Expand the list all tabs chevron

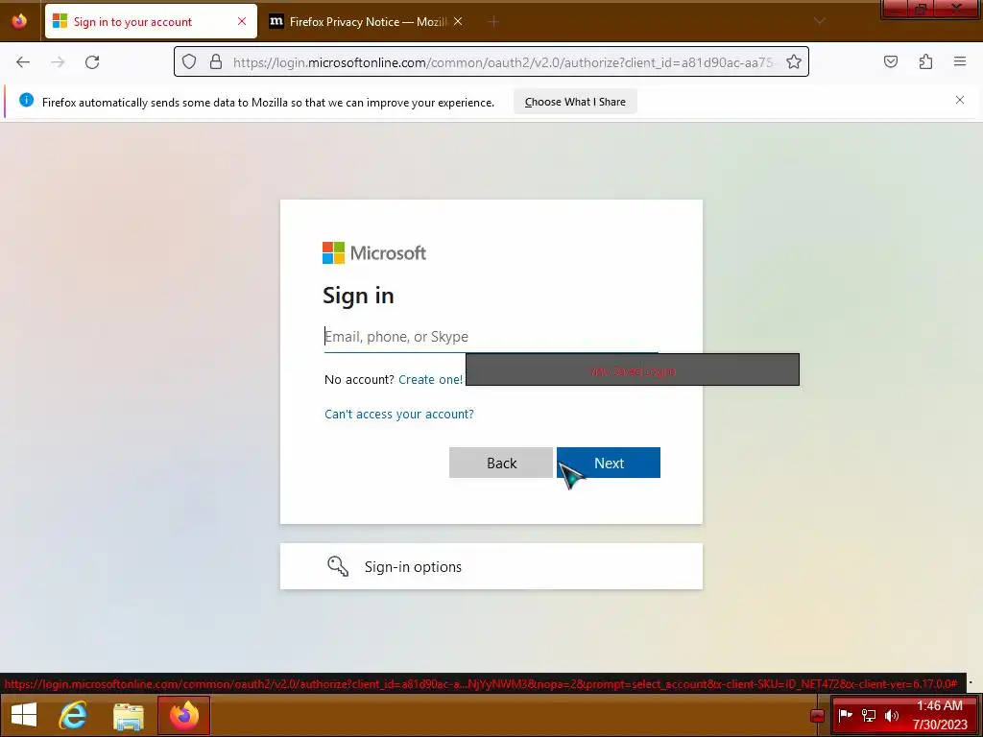click(x=820, y=21)
